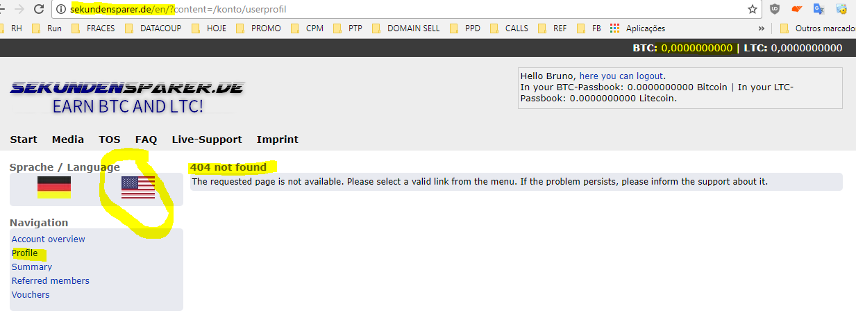Image resolution: width=856 pixels, height=313 pixels.
Task: Expand the bookmarks overflow chevron
Action: (762, 28)
